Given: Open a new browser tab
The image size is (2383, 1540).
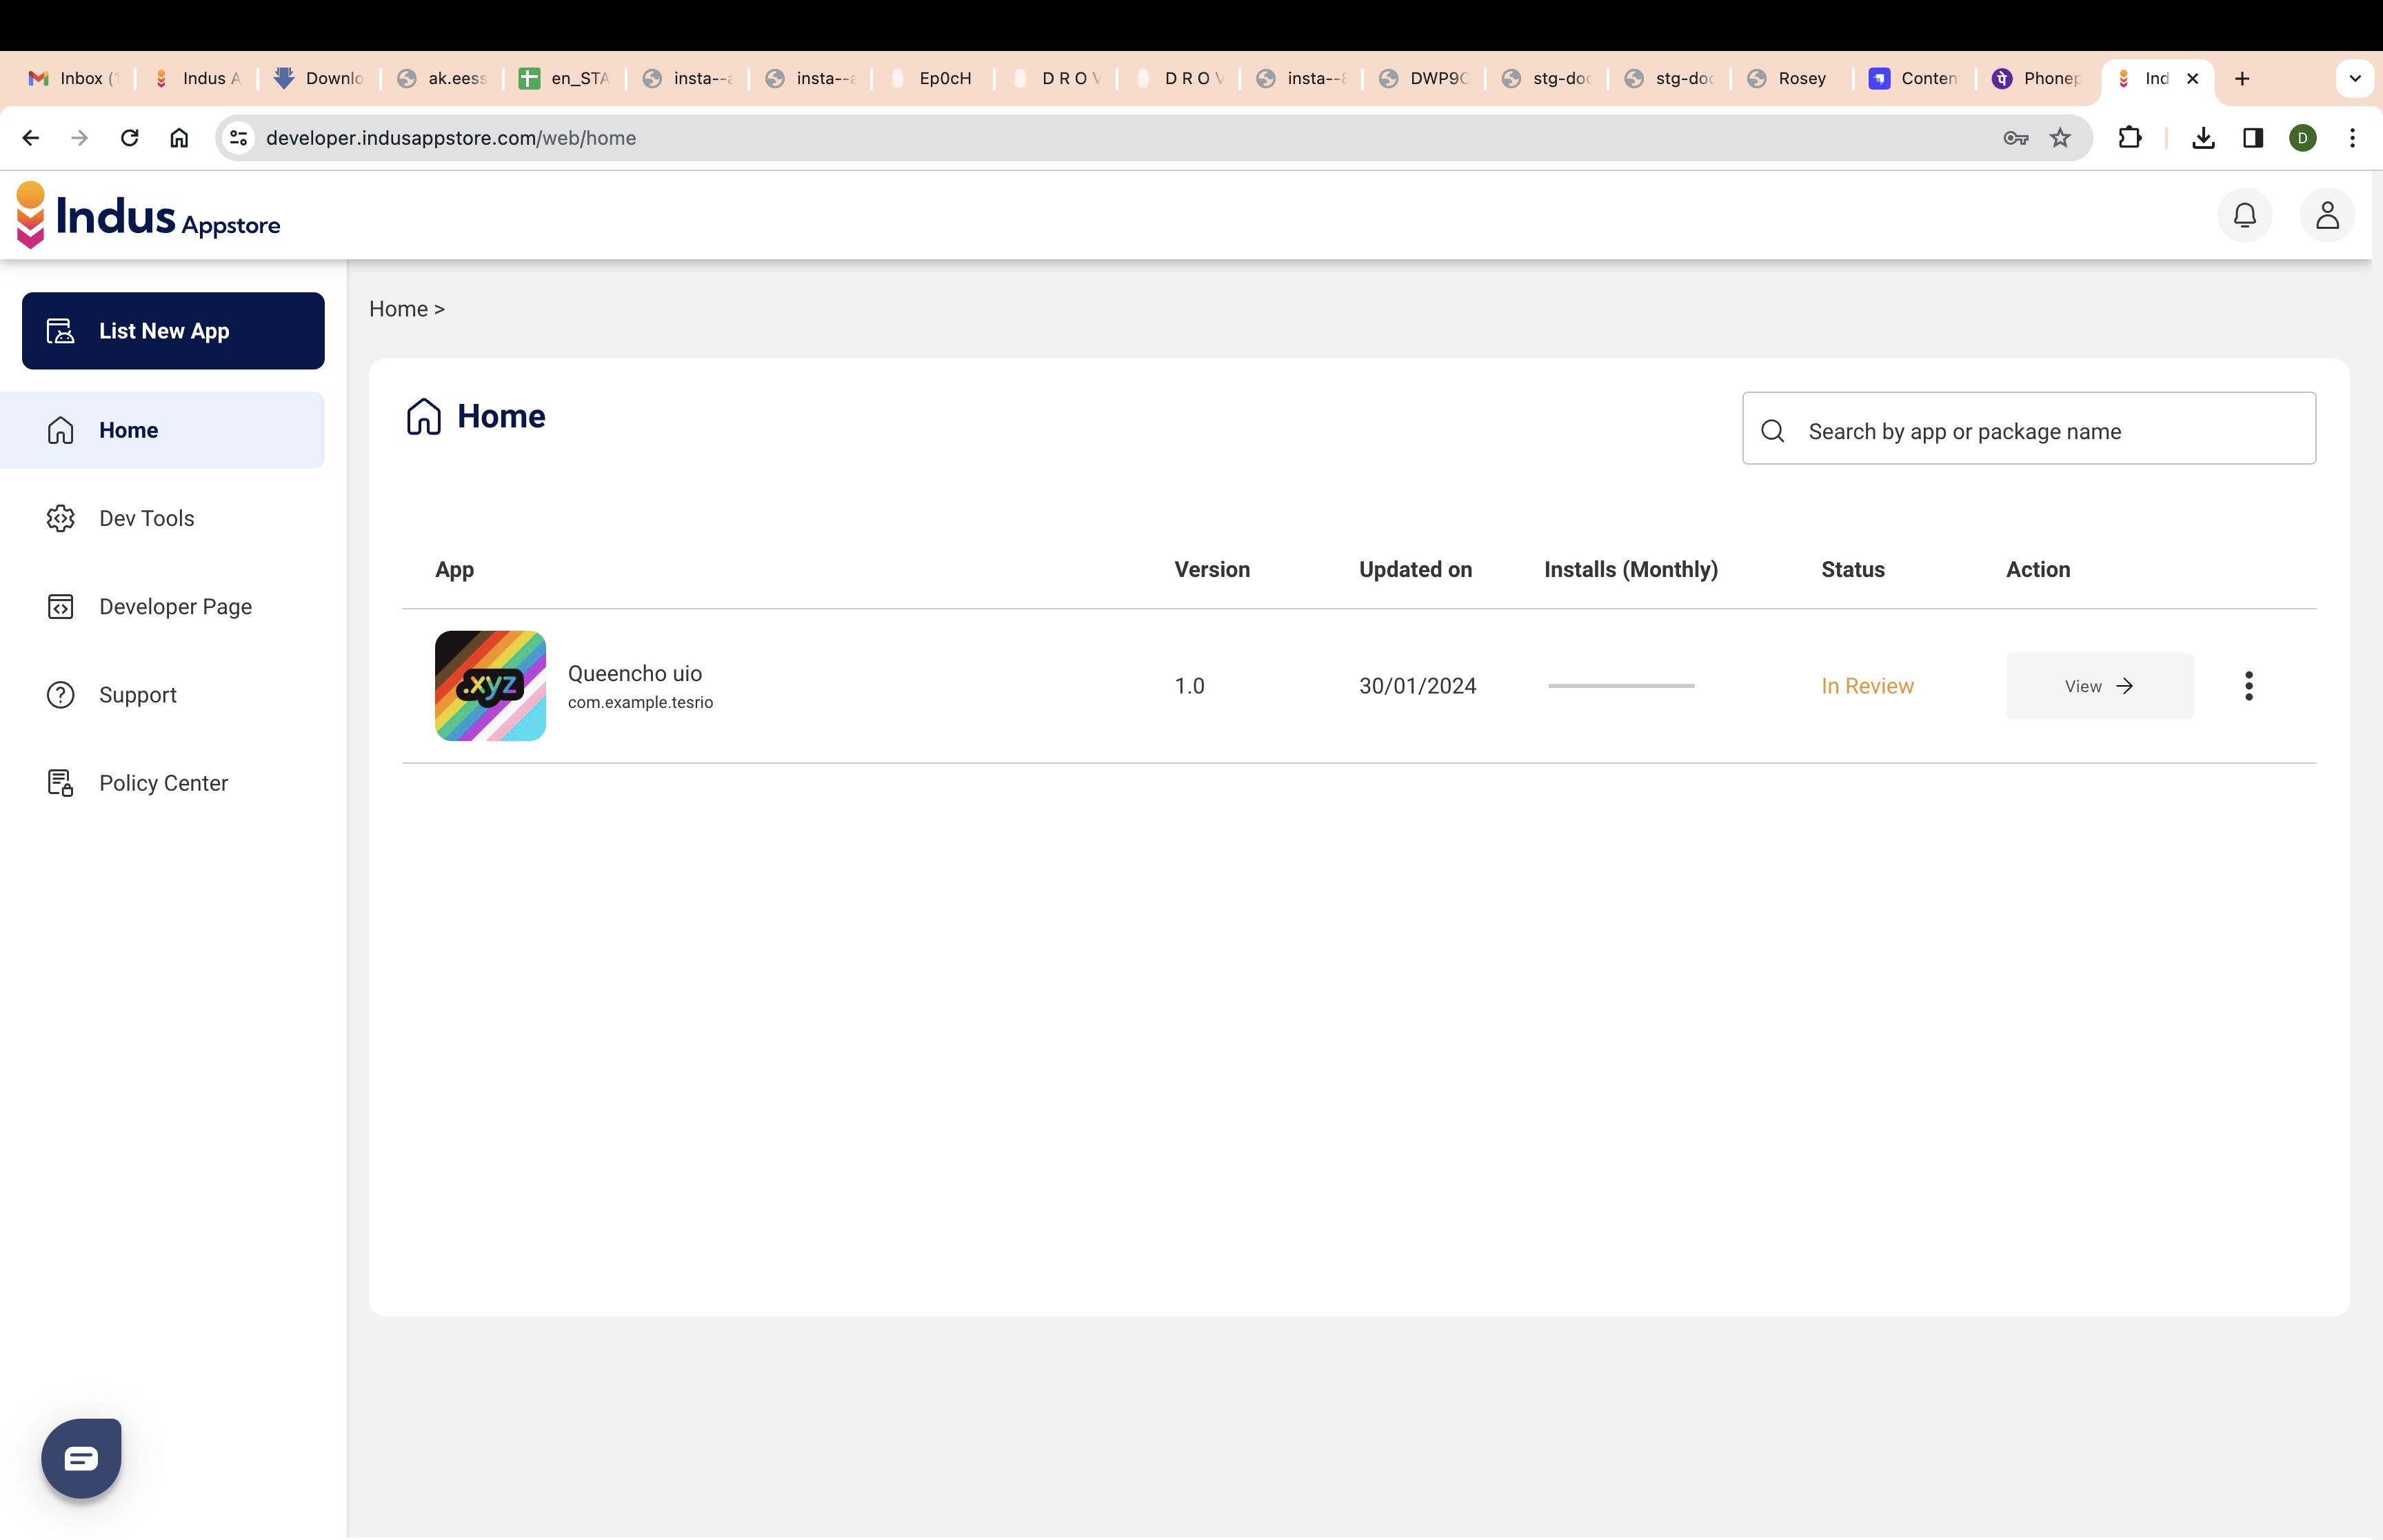Looking at the screenshot, I should point(2242,78).
